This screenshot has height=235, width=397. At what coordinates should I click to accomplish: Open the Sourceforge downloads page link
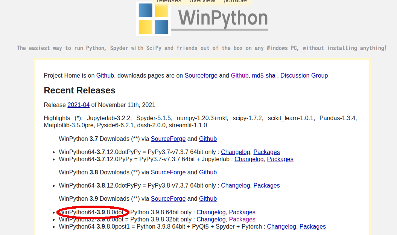201,75
